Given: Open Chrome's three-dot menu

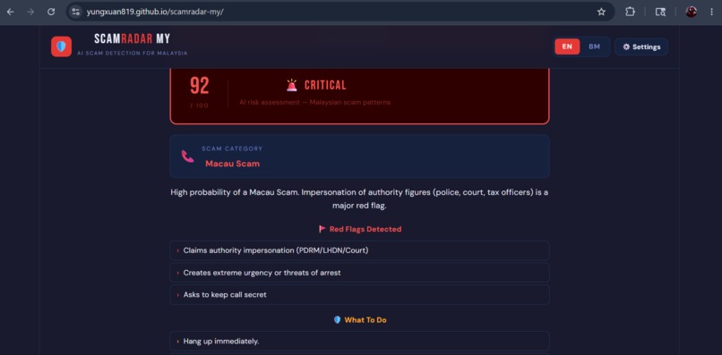Looking at the screenshot, I should (x=712, y=12).
